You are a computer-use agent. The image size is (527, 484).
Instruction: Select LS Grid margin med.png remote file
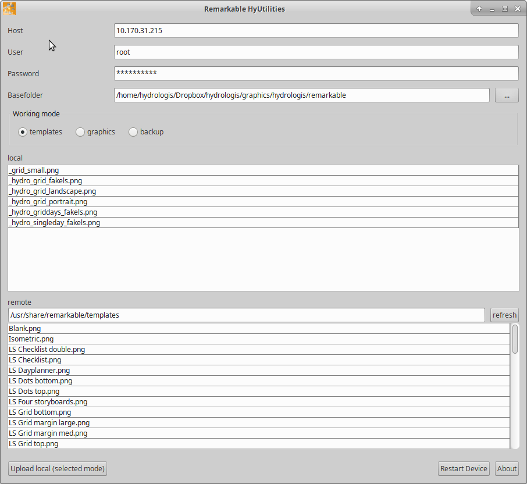coord(259,433)
